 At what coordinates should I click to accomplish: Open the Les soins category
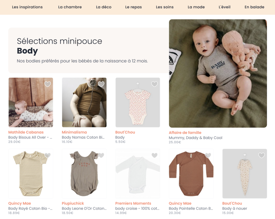165,7
